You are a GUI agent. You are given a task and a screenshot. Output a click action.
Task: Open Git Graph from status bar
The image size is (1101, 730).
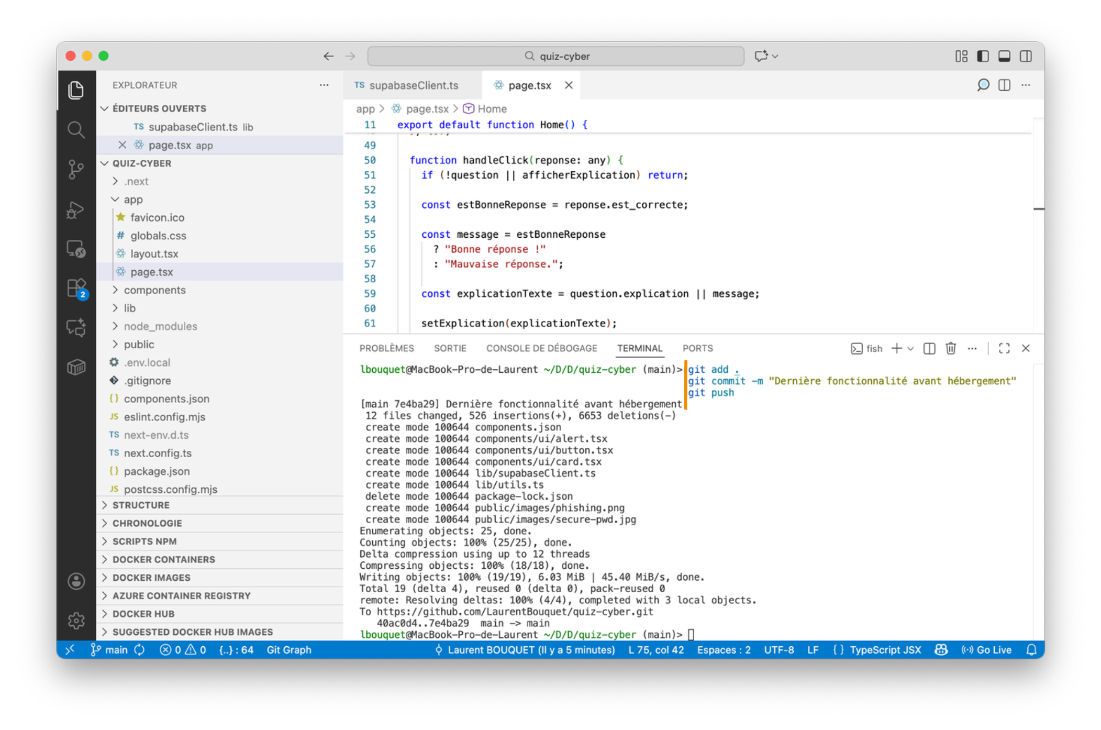(x=288, y=650)
